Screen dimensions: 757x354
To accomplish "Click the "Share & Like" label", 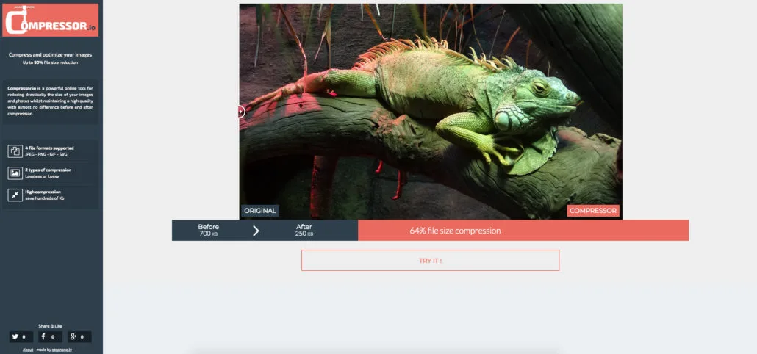I will [x=50, y=326].
